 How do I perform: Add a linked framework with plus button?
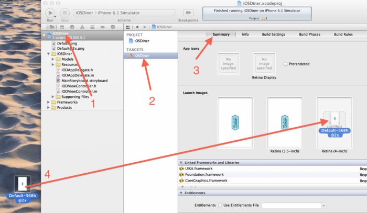point(182,187)
